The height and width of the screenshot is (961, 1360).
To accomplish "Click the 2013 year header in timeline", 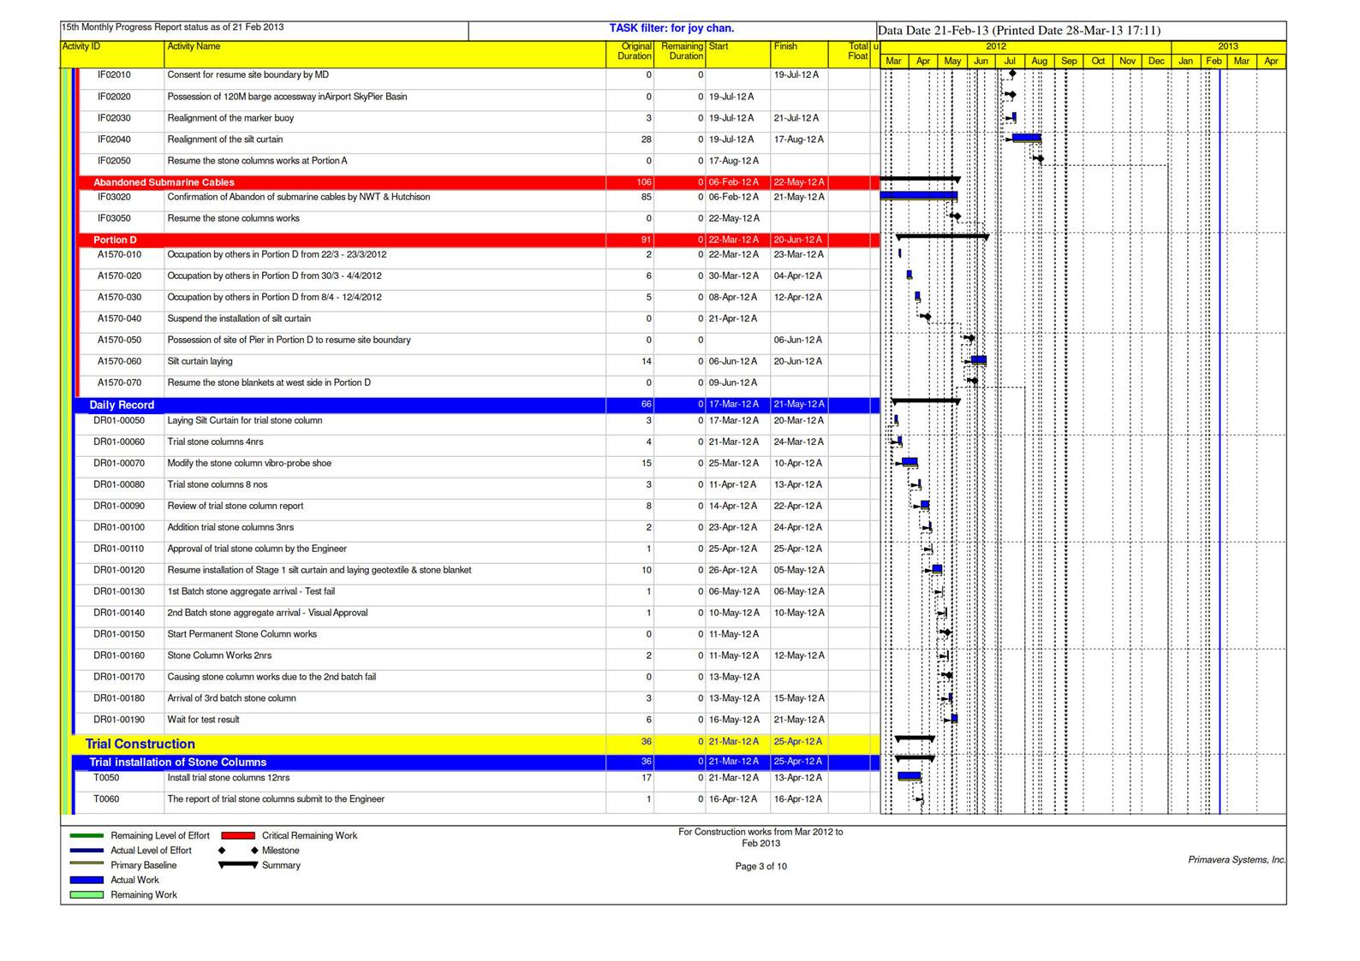I will click(1228, 46).
